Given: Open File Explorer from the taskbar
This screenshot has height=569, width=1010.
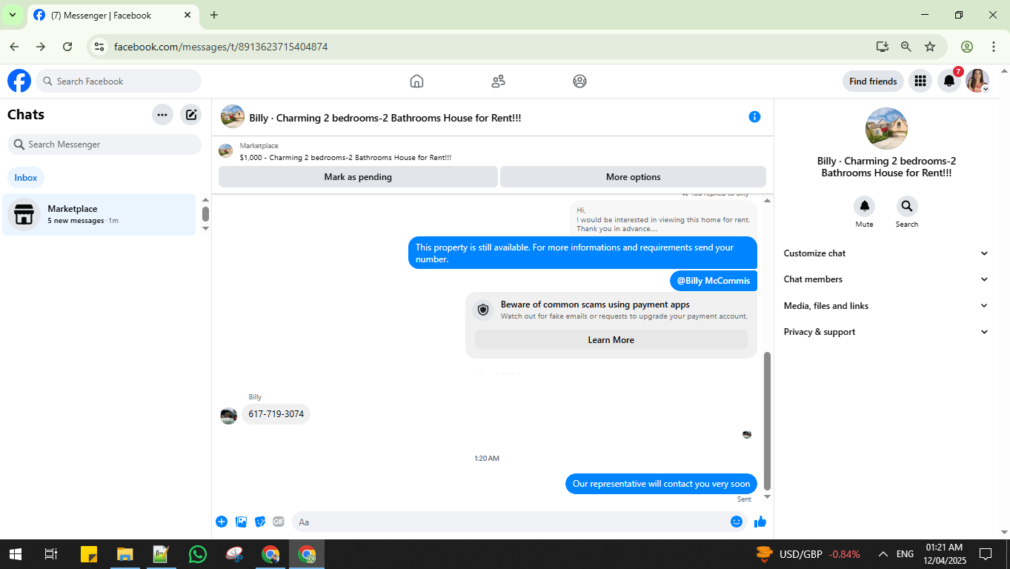Looking at the screenshot, I should pos(124,554).
